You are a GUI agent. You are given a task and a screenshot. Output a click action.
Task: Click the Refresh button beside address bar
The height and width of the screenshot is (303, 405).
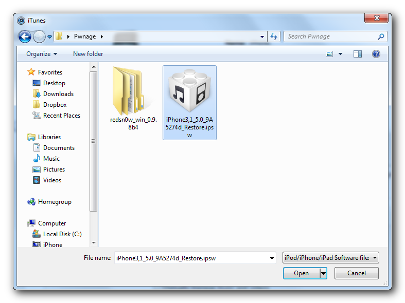(x=274, y=36)
